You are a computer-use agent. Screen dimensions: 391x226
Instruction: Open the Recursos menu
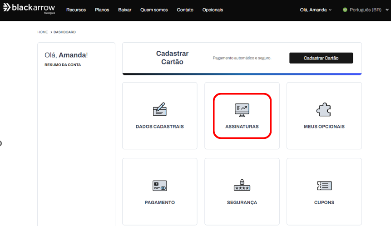pyautogui.click(x=76, y=10)
